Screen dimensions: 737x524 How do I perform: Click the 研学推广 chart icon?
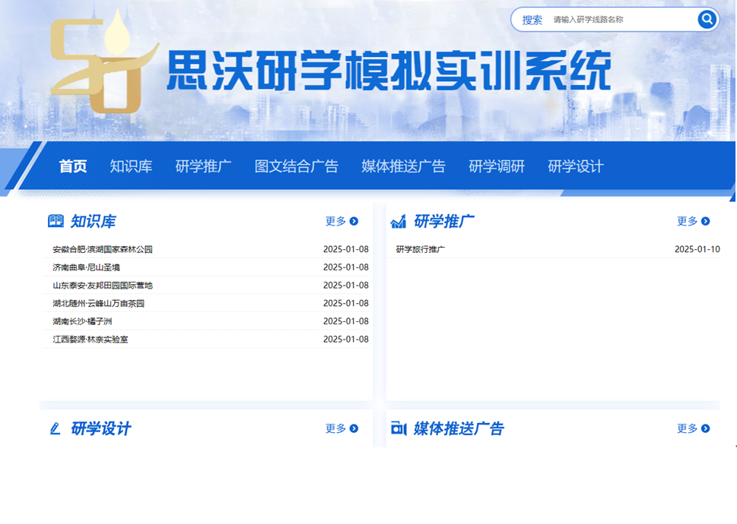point(399,221)
